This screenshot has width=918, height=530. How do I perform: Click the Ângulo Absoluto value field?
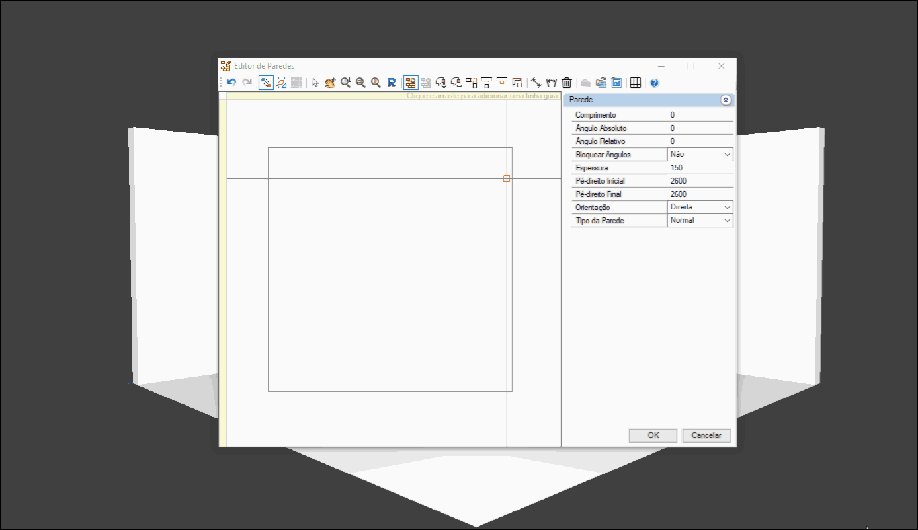tap(700, 128)
